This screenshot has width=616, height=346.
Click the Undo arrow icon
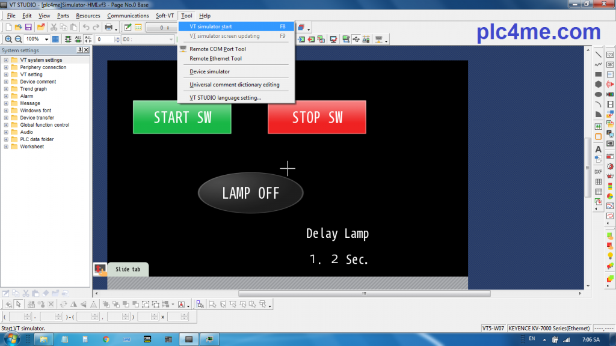[x=86, y=27]
